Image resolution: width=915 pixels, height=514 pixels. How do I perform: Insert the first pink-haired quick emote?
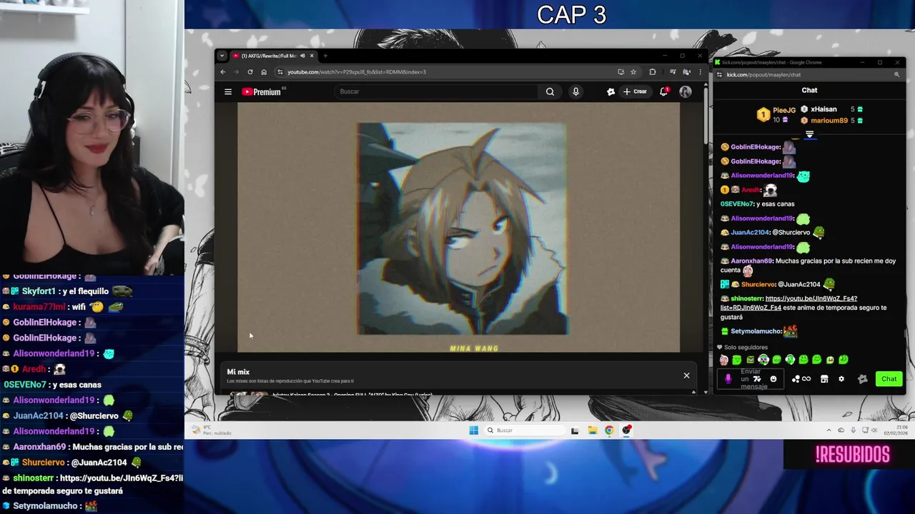point(724,360)
